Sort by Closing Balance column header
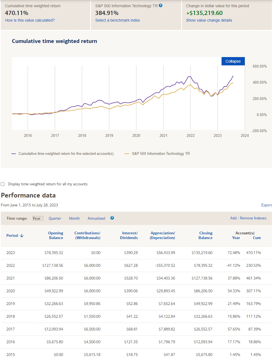Viewport: 273px width, 359px height. [206, 235]
